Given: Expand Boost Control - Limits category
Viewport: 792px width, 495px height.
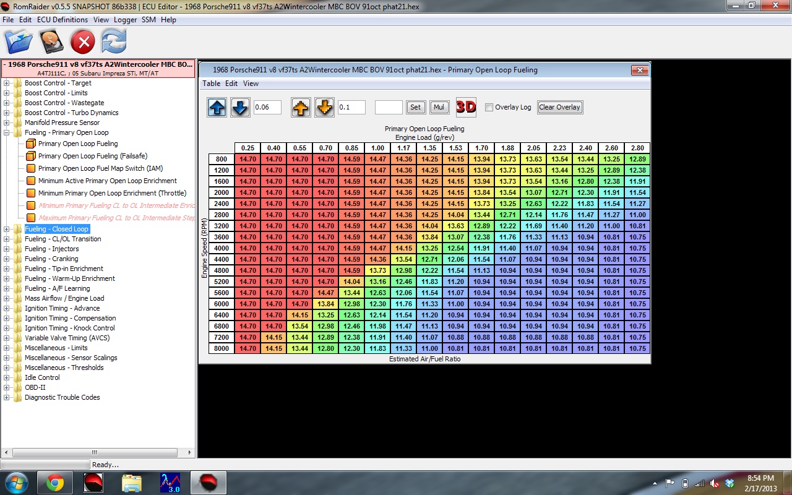Looking at the screenshot, I should pyautogui.click(x=7, y=93).
